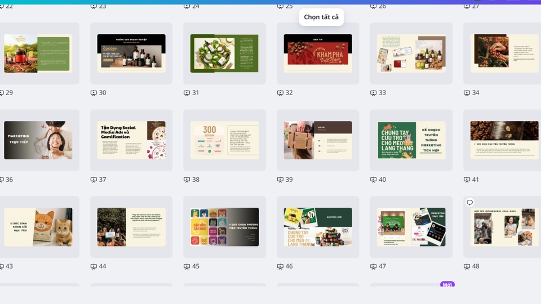Viewport: 541px width, 304px height.
Task: Select the salad and bottles green slide
Action: (224, 53)
